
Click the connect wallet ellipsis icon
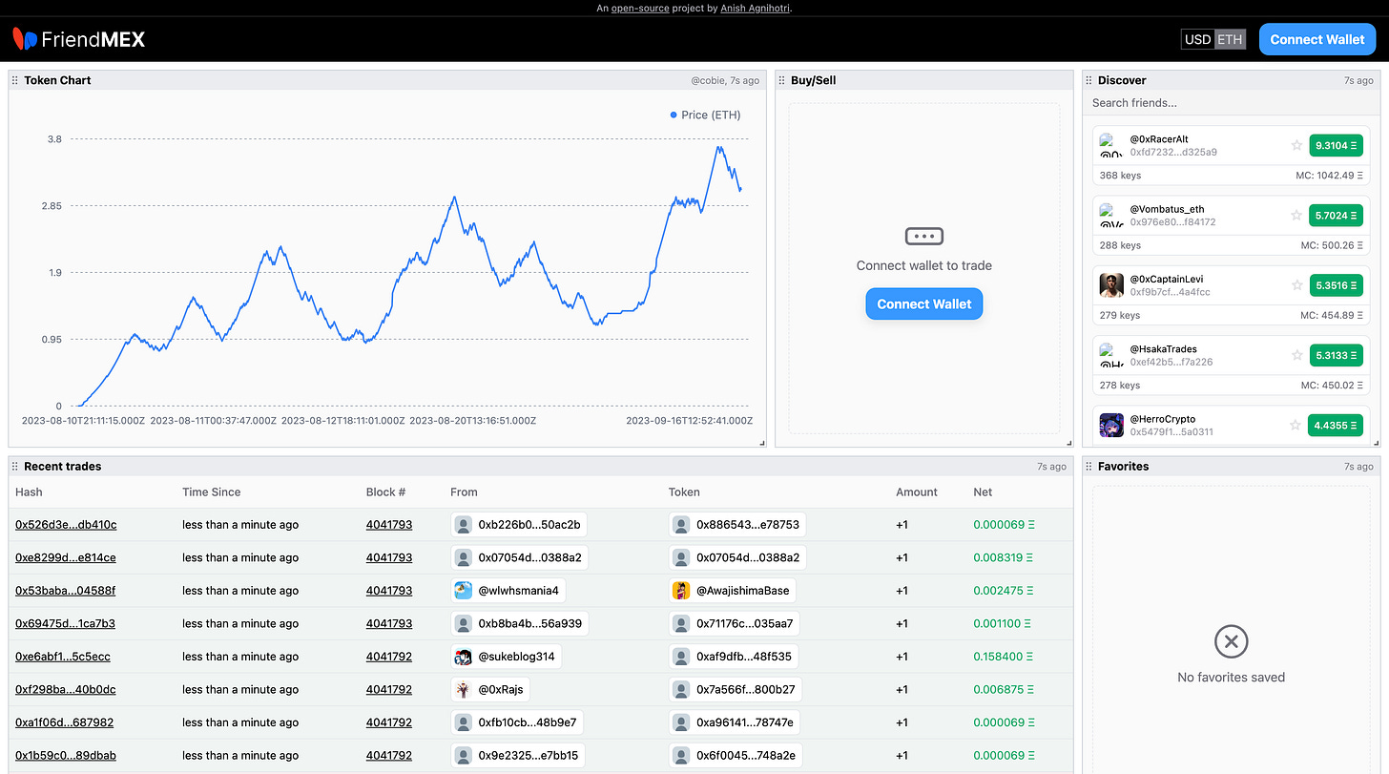pyautogui.click(x=923, y=236)
